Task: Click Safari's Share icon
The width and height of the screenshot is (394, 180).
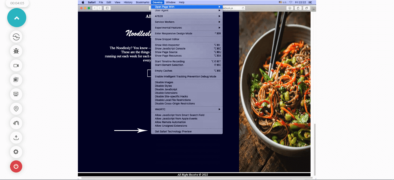Action: click(298, 8)
